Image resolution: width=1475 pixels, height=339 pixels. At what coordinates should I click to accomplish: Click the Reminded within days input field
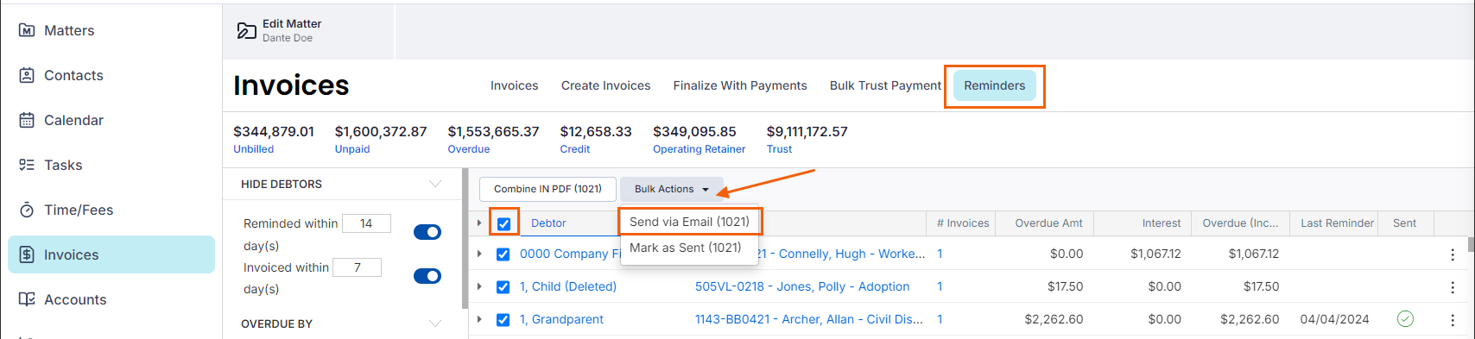366,223
